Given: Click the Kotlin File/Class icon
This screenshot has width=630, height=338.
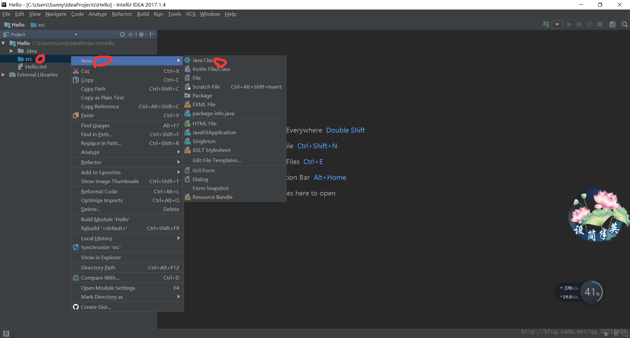Looking at the screenshot, I should point(187,69).
